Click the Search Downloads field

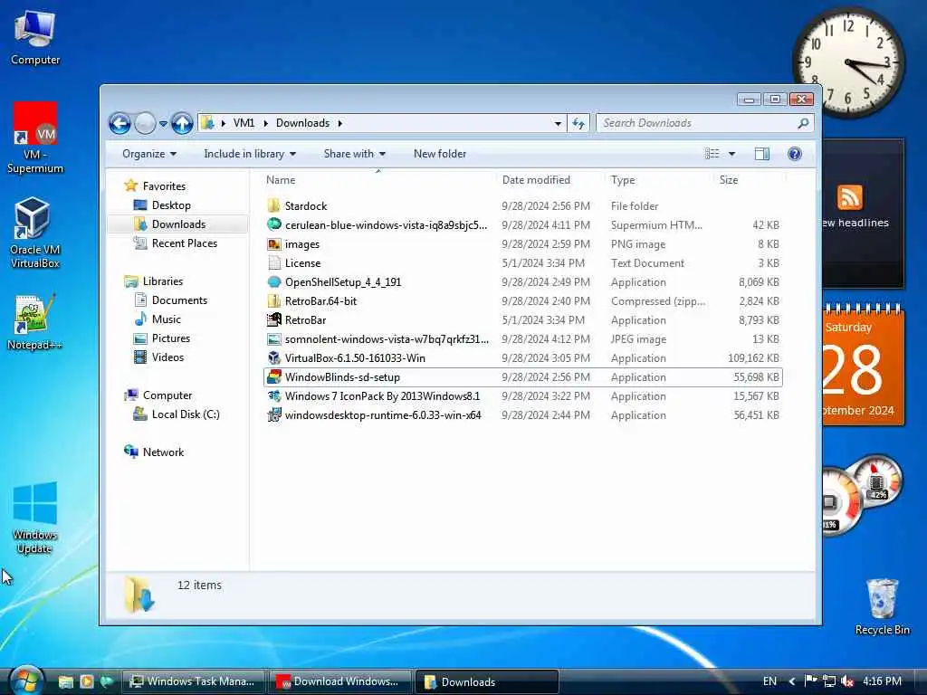(x=705, y=123)
